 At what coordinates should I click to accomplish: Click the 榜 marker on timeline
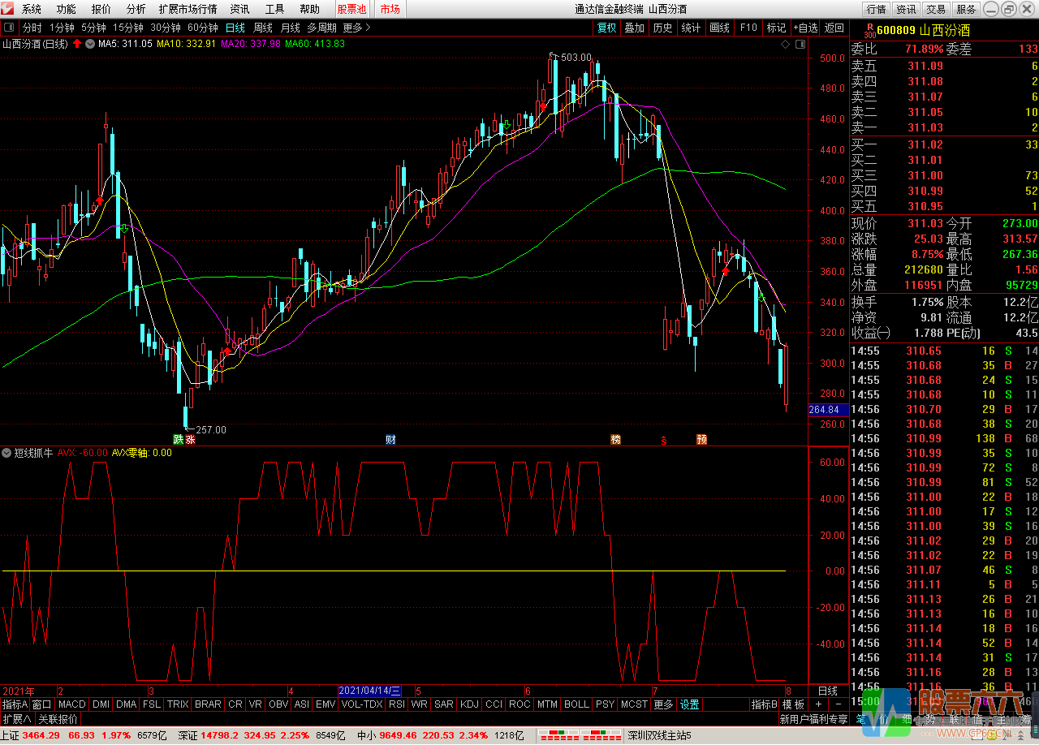pyautogui.click(x=615, y=440)
